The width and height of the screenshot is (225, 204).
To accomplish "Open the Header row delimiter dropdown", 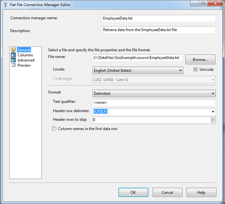I will (x=213, y=111).
